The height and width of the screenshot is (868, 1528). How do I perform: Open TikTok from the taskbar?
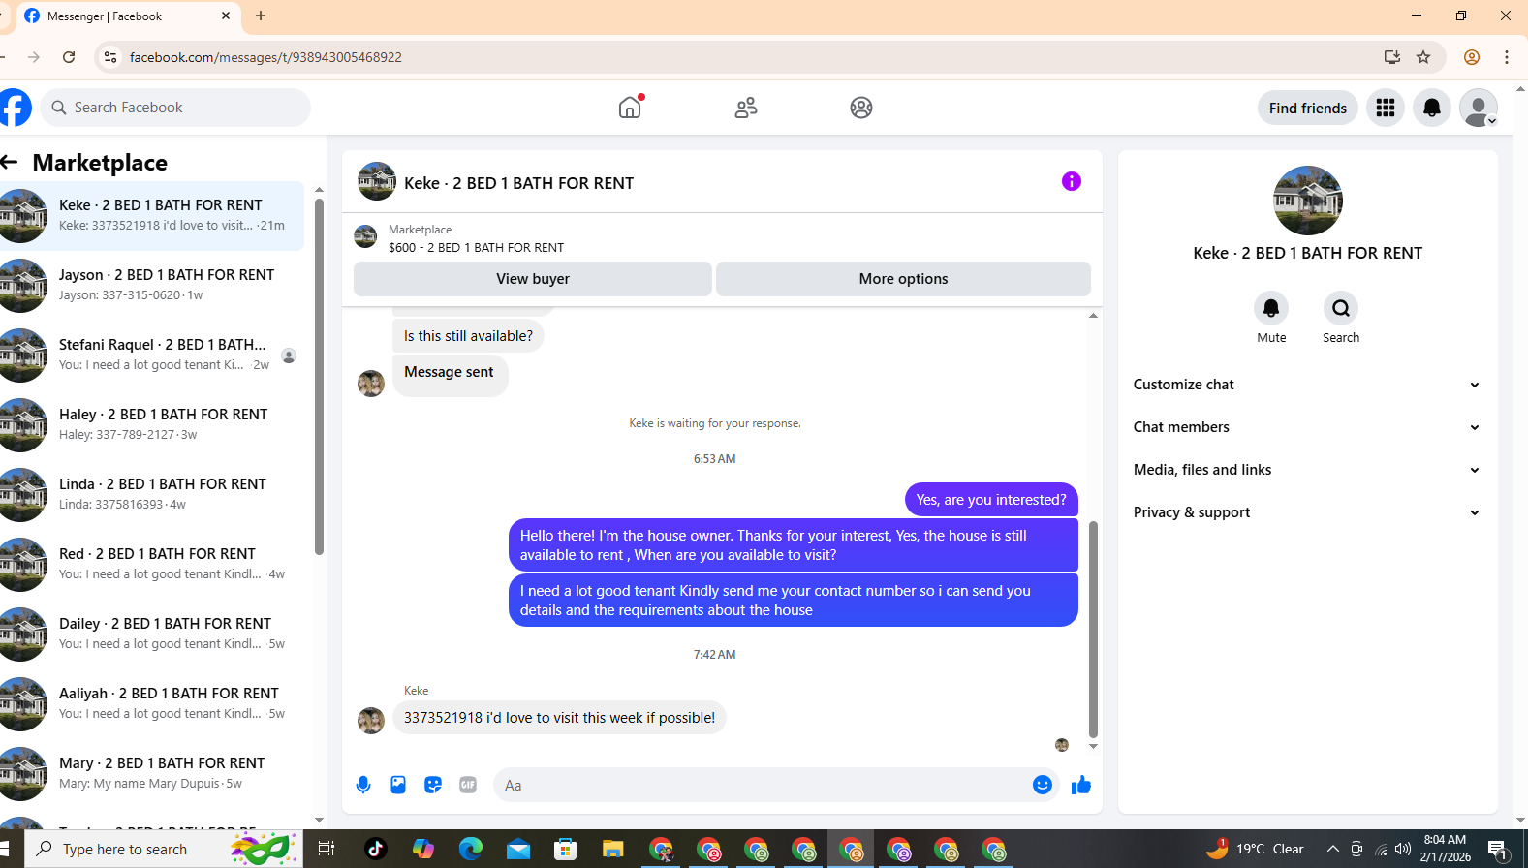[x=376, y=850]
